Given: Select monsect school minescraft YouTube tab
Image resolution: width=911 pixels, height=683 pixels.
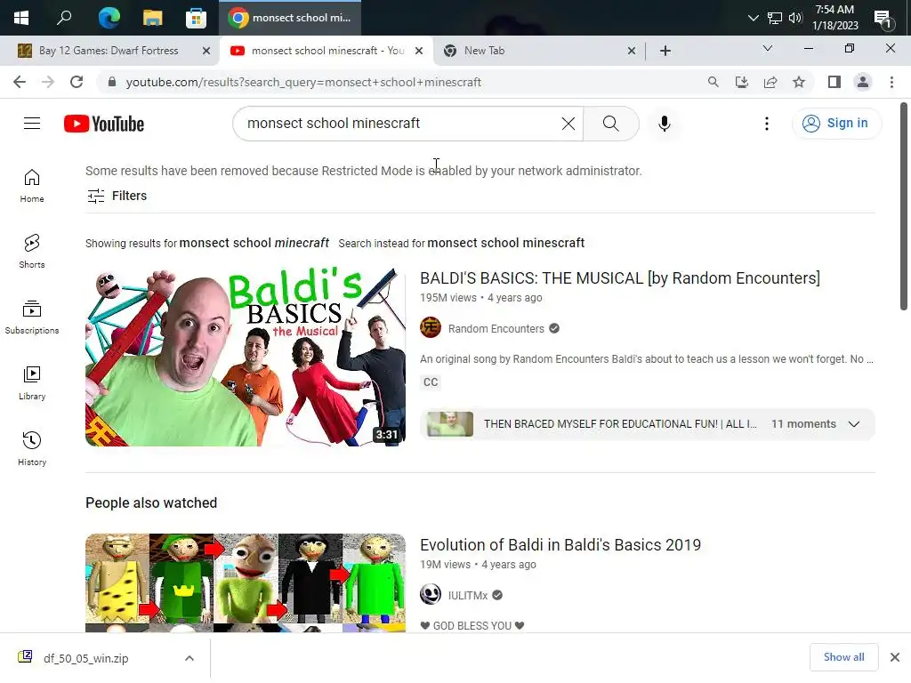Looking at the screenshot, I should [x=327, y=51].
